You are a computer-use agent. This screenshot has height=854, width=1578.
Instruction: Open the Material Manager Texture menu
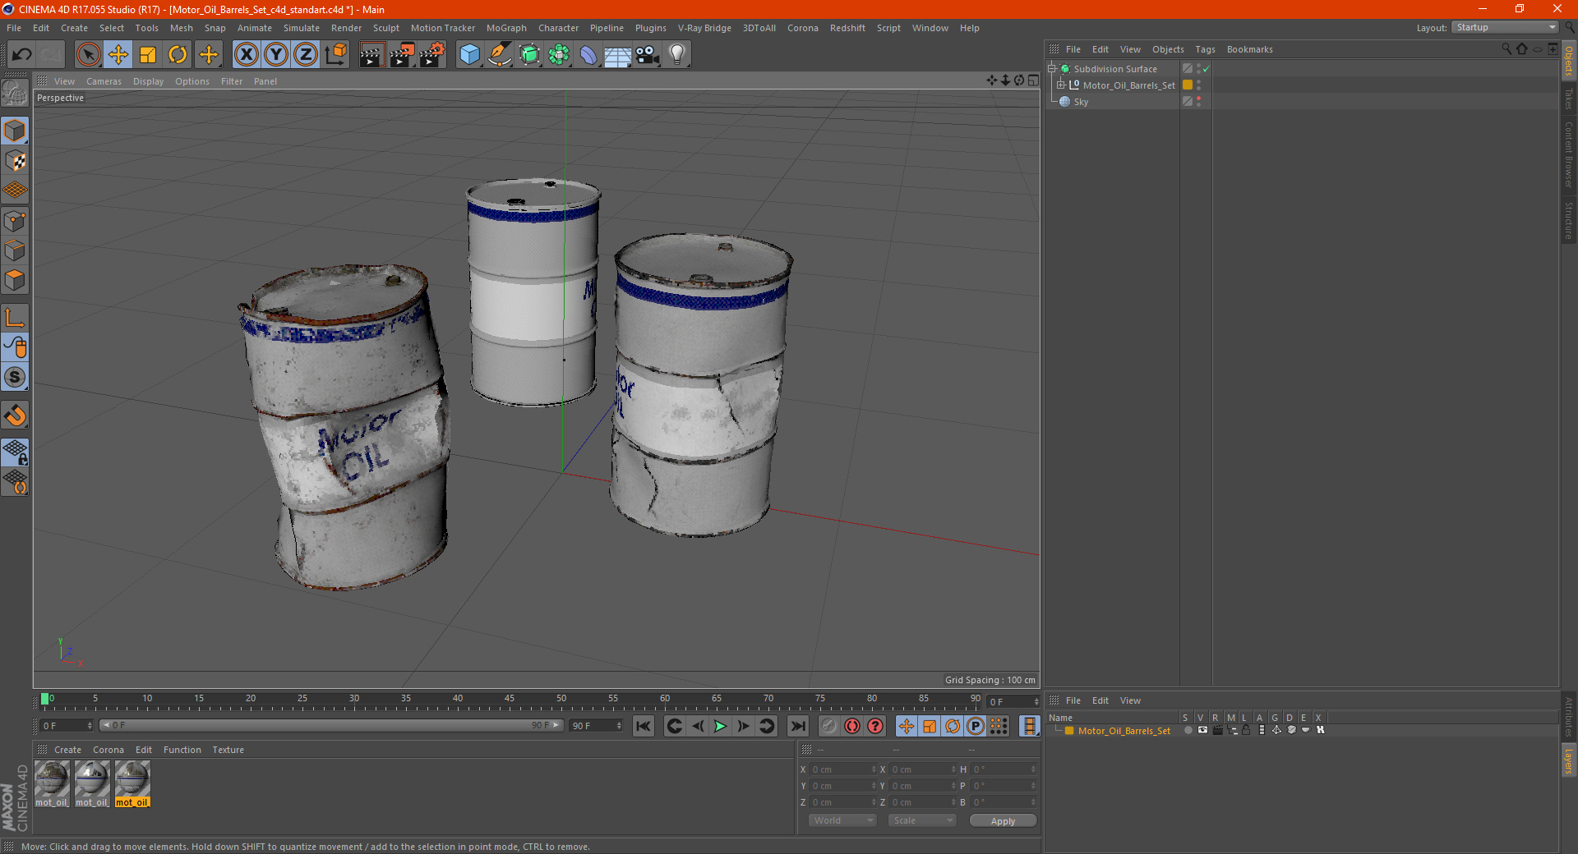(228, 750)
